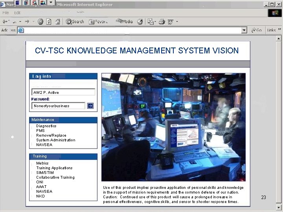Open the Remove/Replace link

51,135
